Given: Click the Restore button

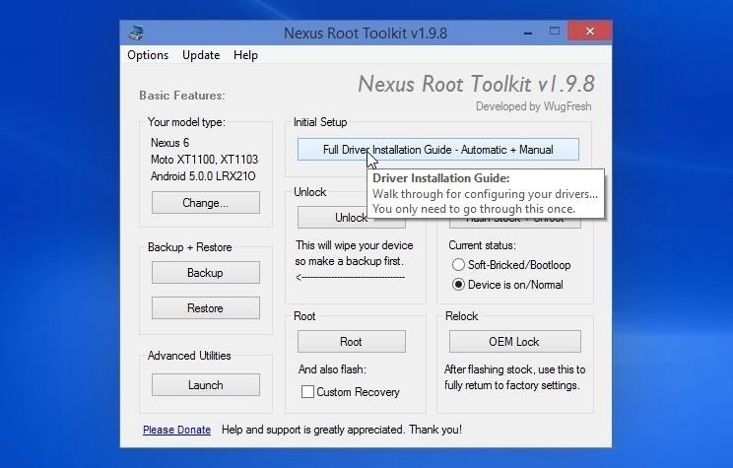Looking at the screenshot, I should (206, 308).
